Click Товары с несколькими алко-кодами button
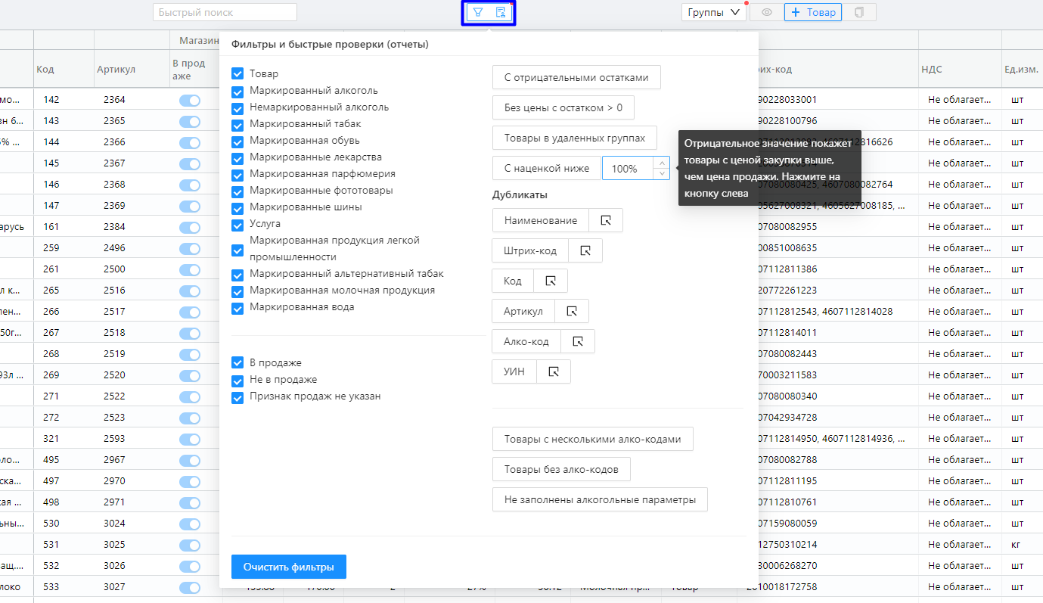The width and height of the screenshot is (1043, 603). click(x=593, y=439)
